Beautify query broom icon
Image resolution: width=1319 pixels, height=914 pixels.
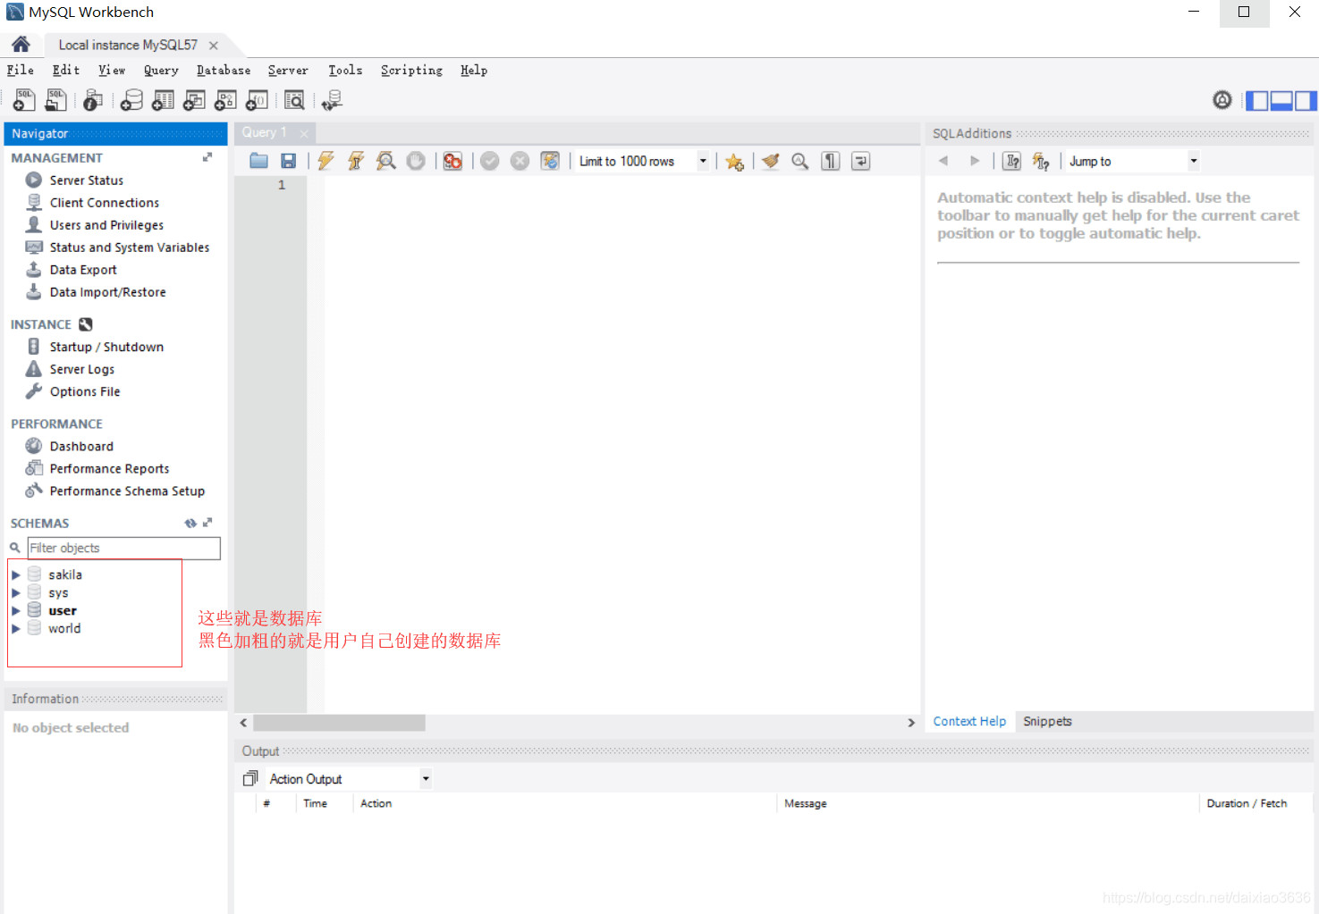pyautogui.click(x=770, y=161)
